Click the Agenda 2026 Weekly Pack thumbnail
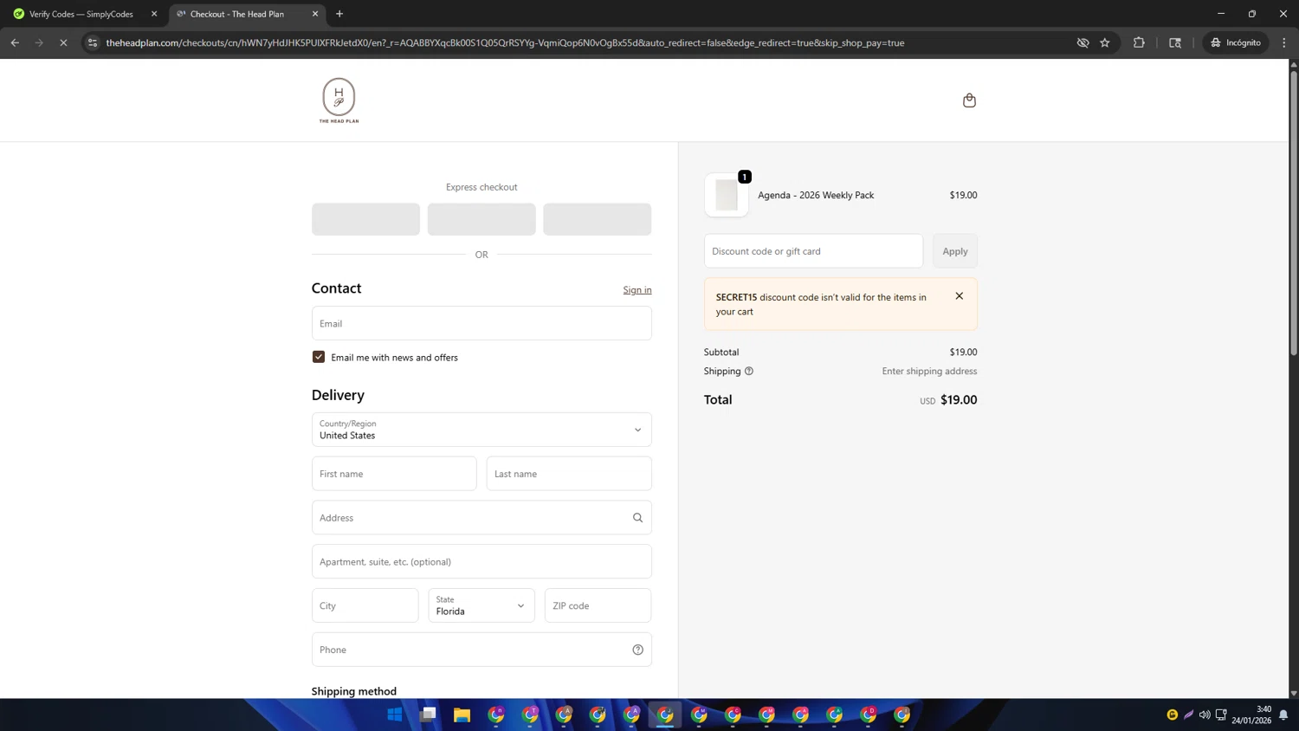Screen dimensions: 1299x731 pos(727,195)
